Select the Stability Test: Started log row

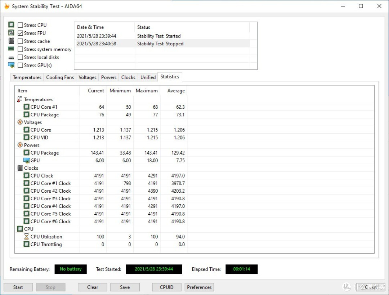pyautogui.click(x=162, y=36)
